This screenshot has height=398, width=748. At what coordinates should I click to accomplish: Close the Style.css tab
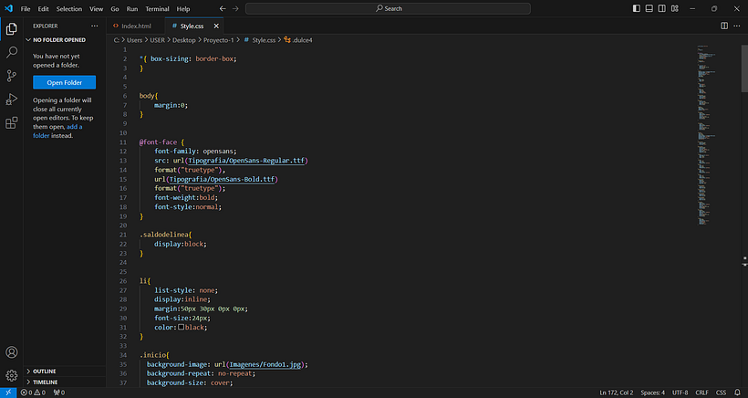pos(216,26)
